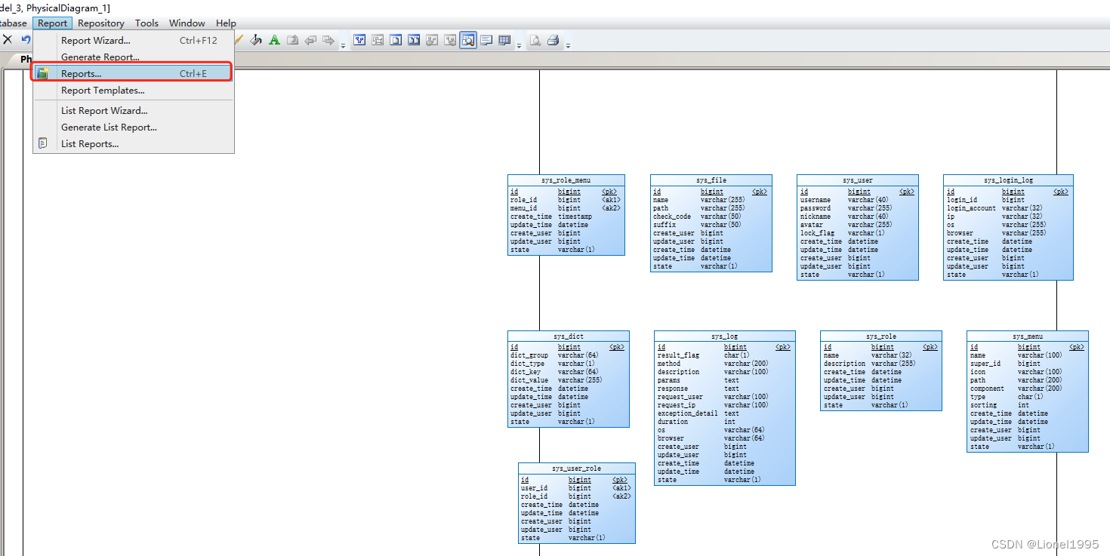Select the sys_role_menu table title
Image resolution: width=1110 pixels, height=556 pixels.
[566, 180]
